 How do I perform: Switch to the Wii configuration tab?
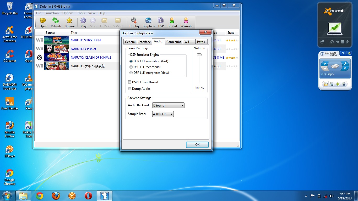(189, 42)
